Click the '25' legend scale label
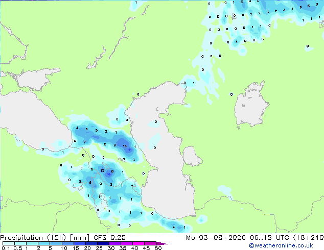This screenshot has height=250, width=324. click(x=99, y=248)
